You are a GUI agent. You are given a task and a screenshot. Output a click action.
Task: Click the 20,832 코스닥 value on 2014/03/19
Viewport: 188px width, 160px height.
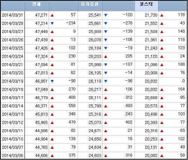pyautogui.click(x=147, y=82)
